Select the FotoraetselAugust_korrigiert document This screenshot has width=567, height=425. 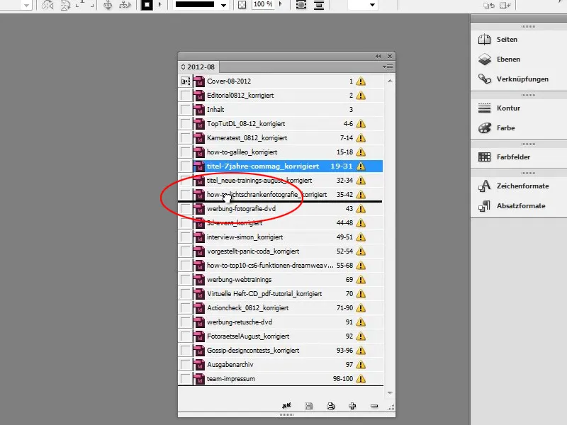(288, 336)
